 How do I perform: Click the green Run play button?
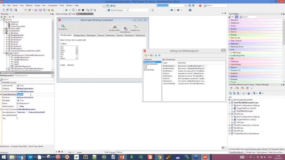[66, 10]
